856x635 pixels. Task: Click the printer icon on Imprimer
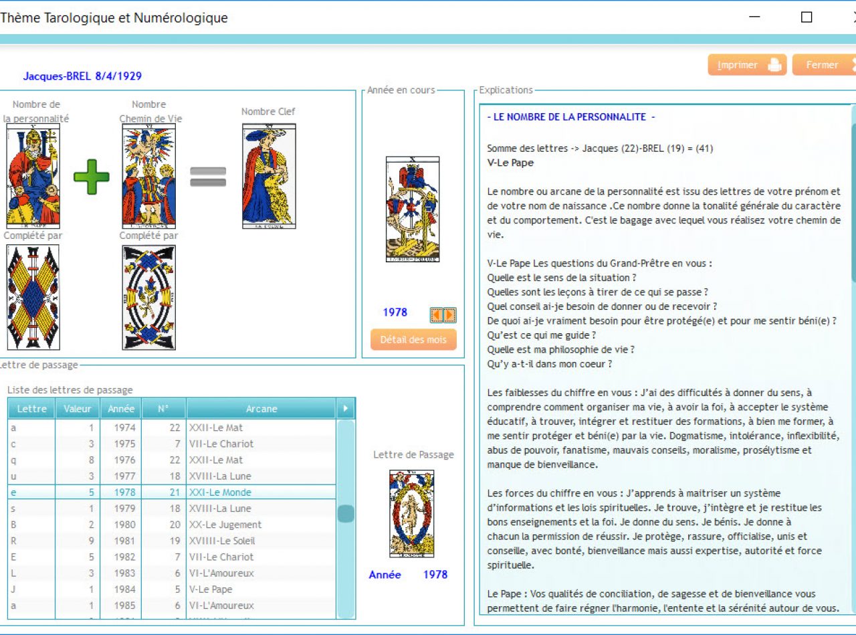coord(774,65)
